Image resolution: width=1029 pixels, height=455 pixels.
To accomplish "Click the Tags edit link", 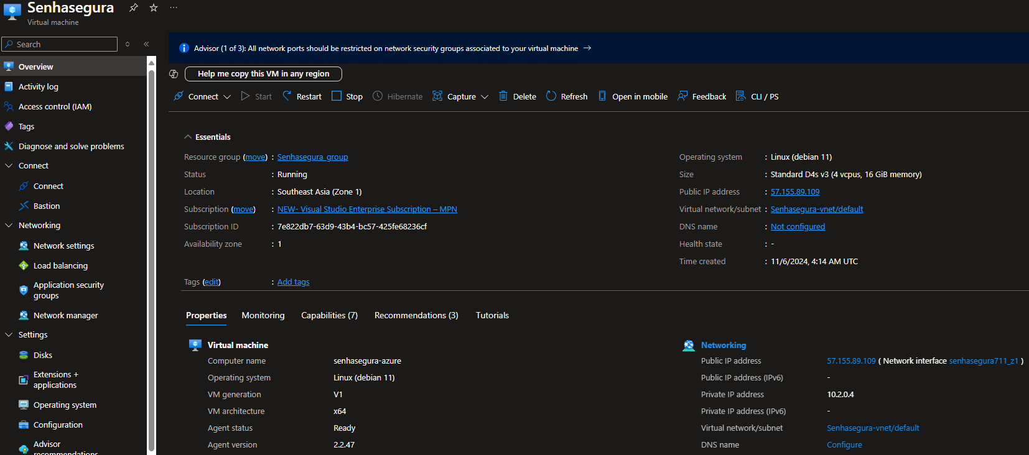I will click(x=212, y=282).
